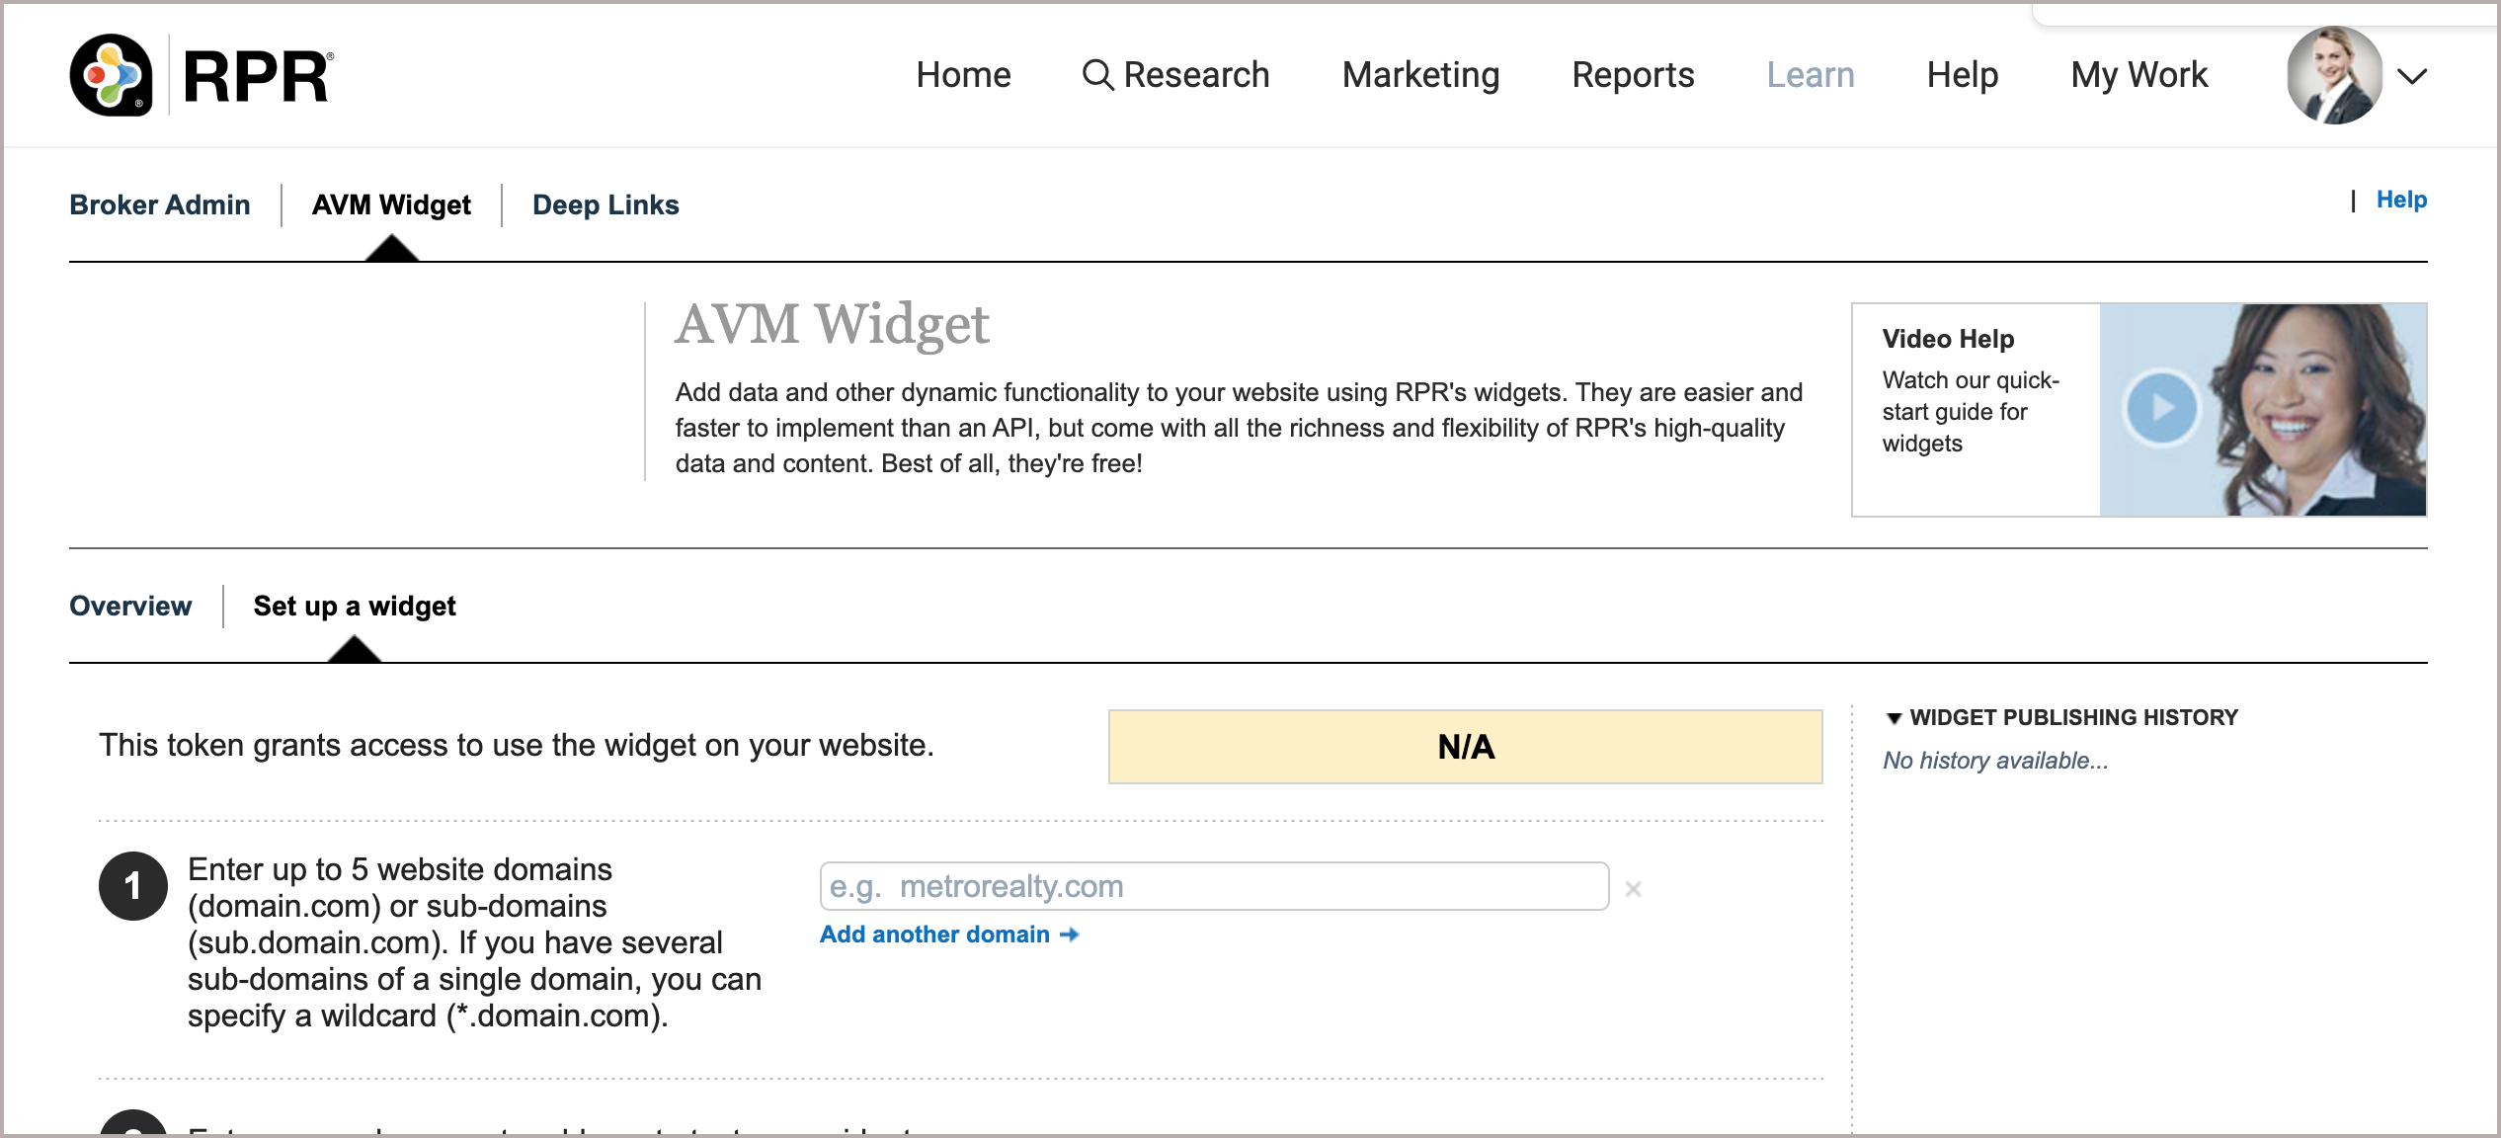The image size is (2501, 1138).
Task: Click the Research magnifying glass icon
Action: point(1097,75)
